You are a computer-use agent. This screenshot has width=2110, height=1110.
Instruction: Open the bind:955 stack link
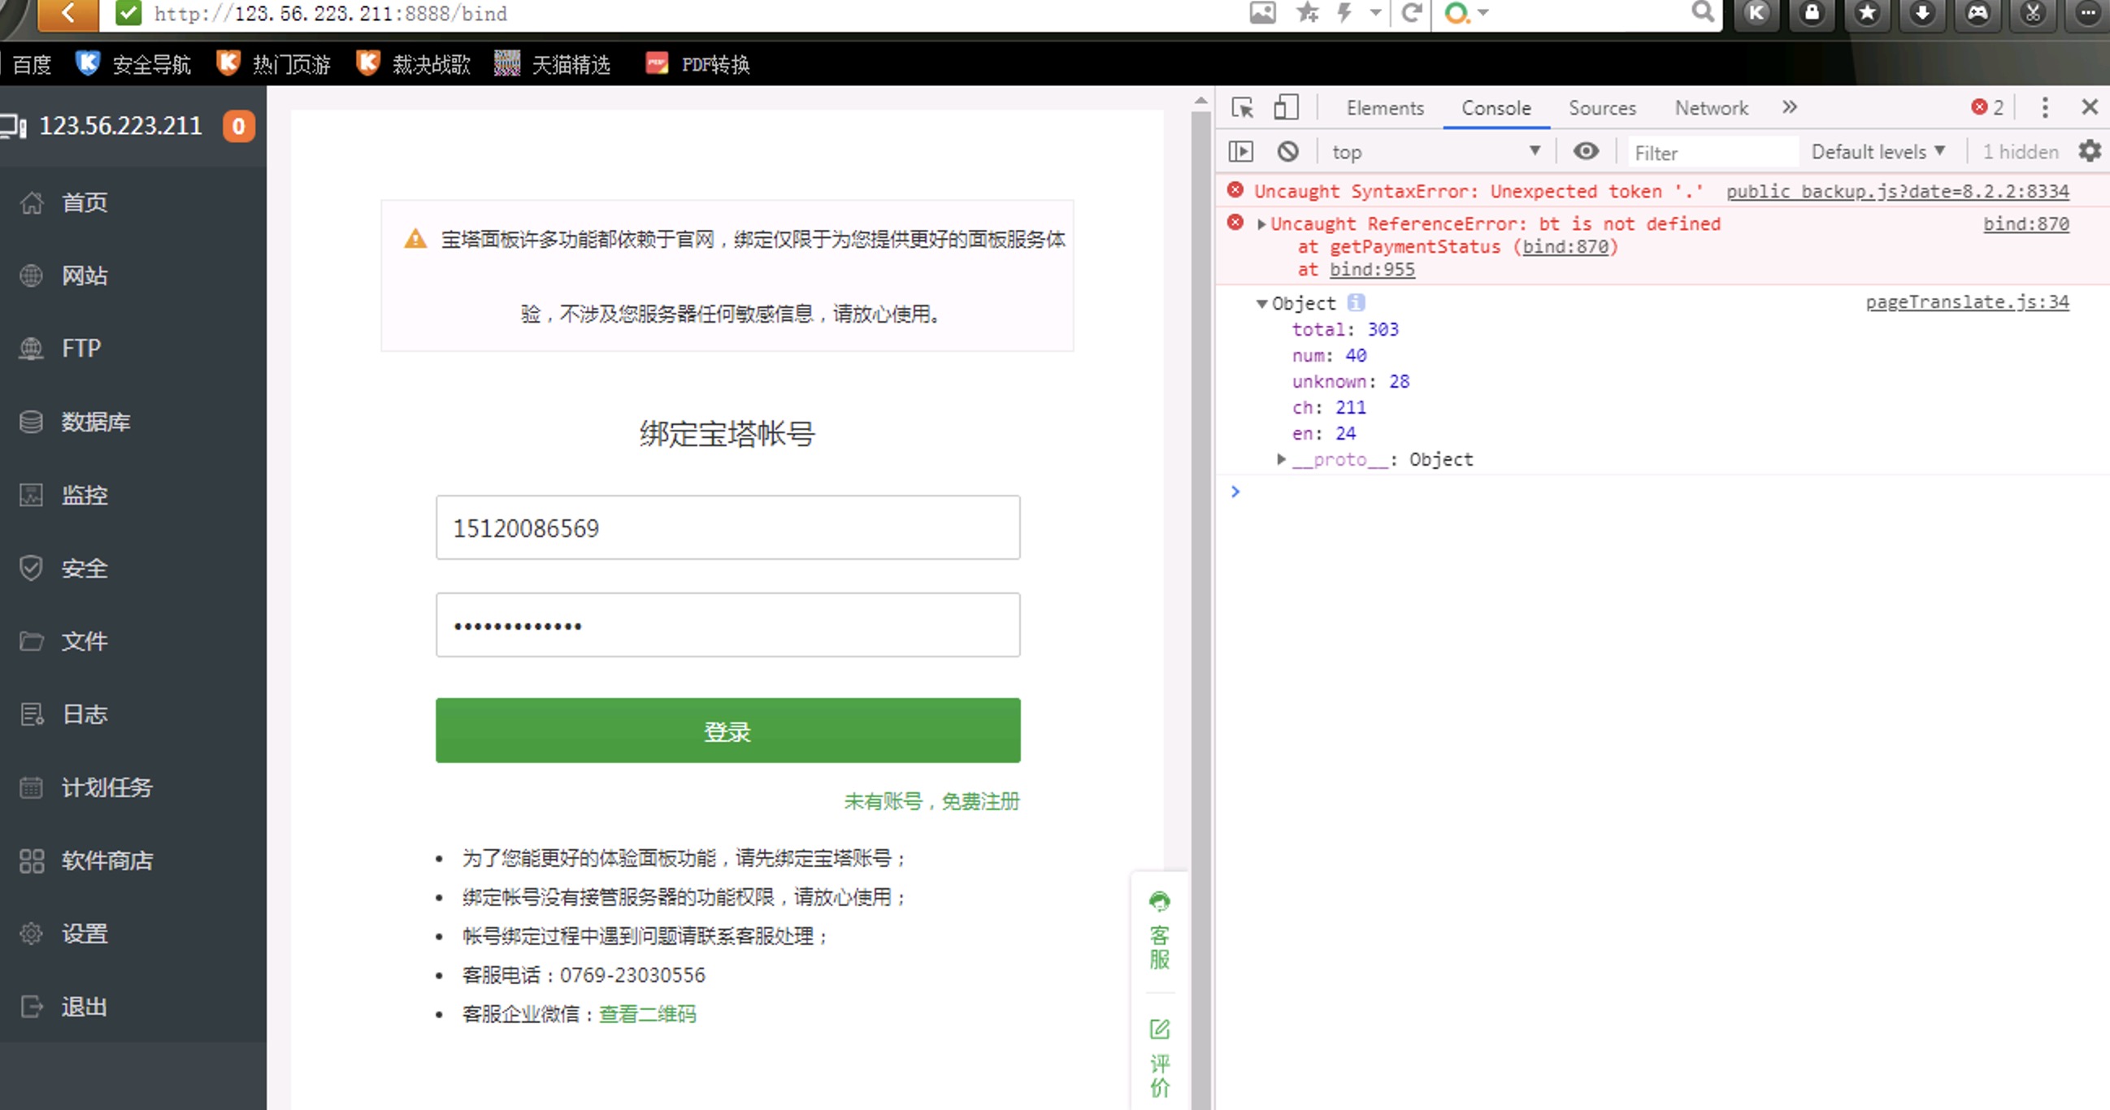pyautogui.click(x=1372, y=270)
